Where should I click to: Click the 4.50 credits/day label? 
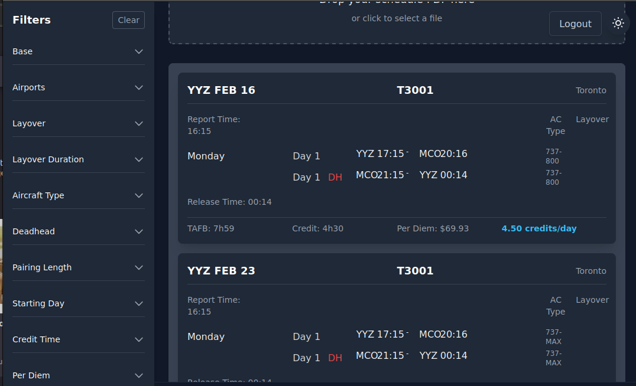pyautogui.click(x=538, y=228)
